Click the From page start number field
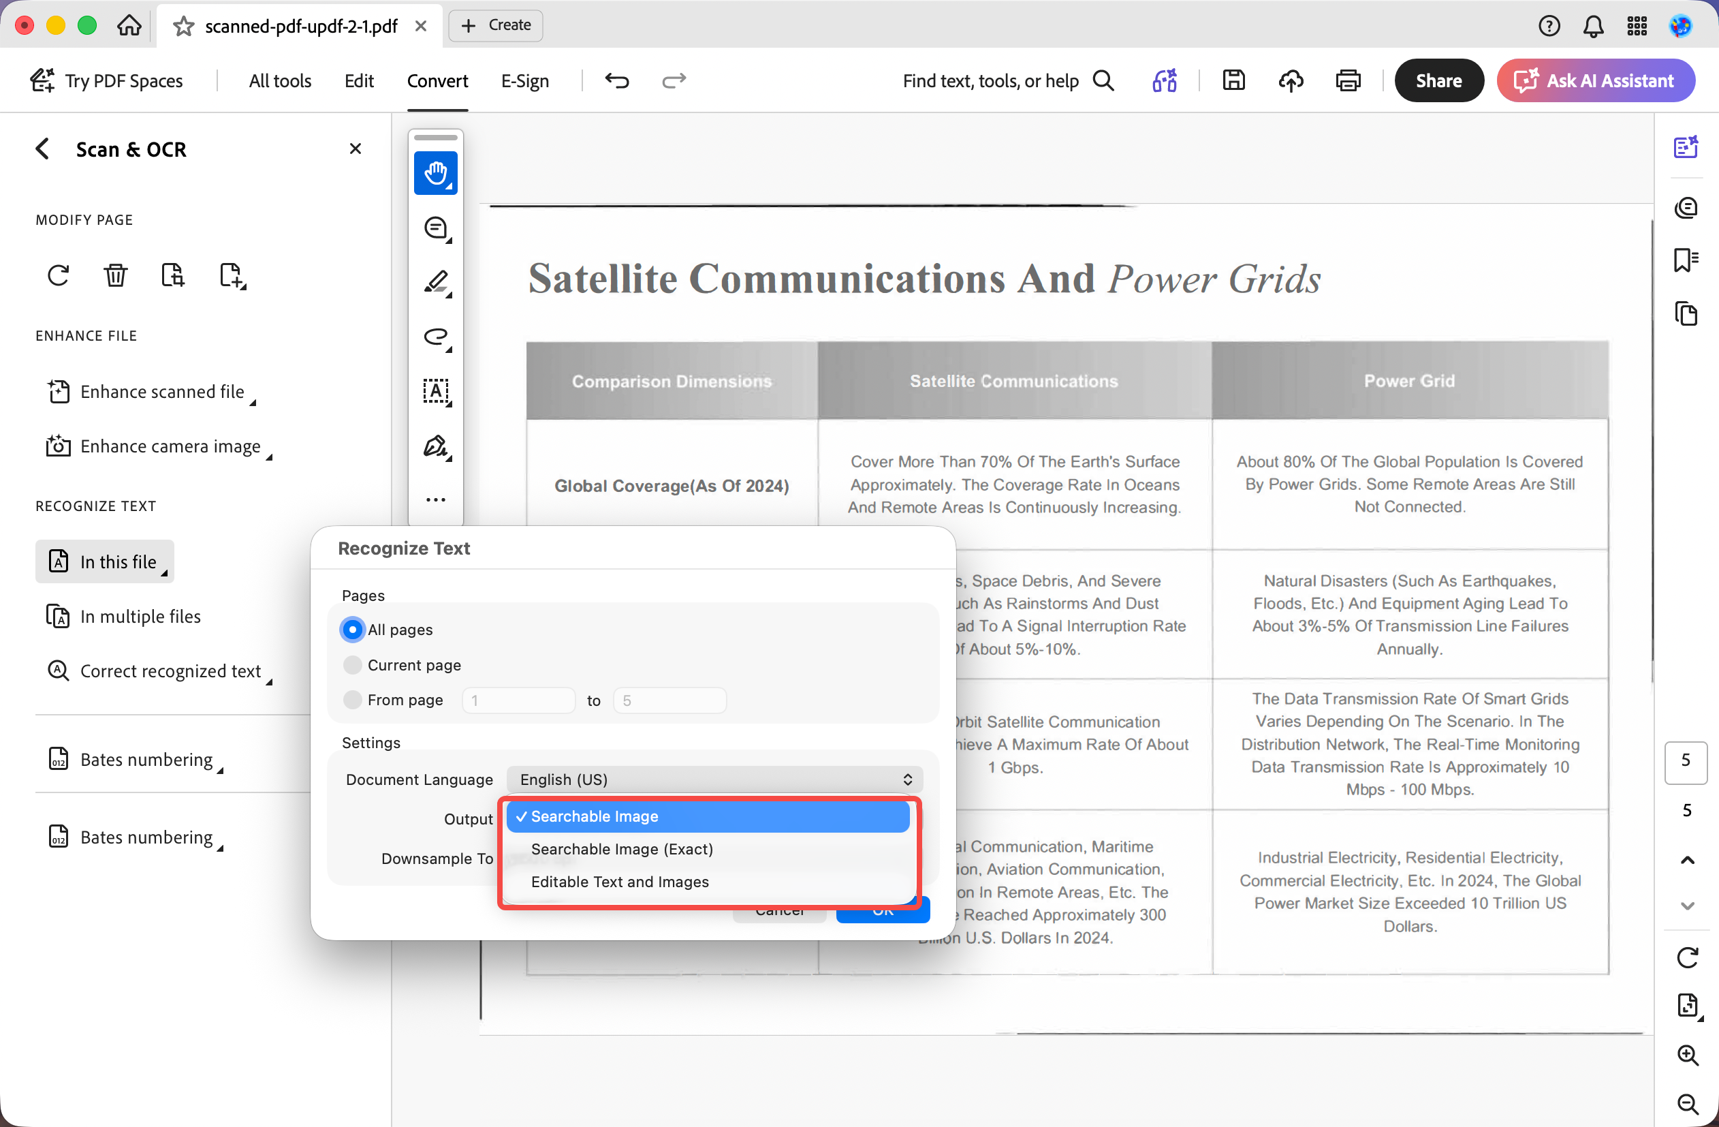The width and height of the screenshot is (1719, 1127). (518, 700)
